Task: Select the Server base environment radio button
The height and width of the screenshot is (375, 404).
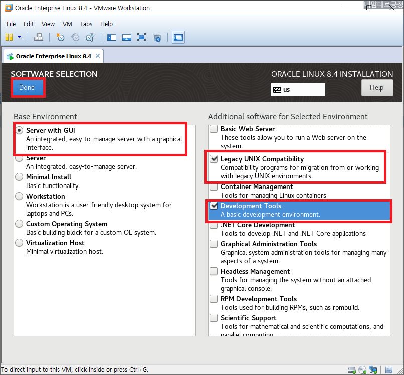Action: tap(19, 158)
